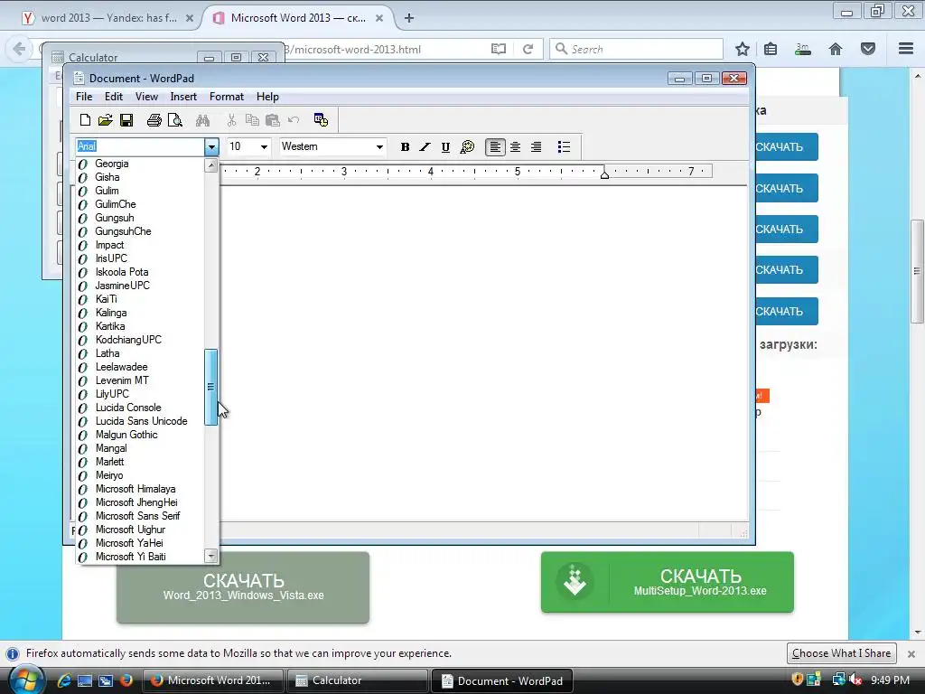
Task: Toggle Underline formatting
Action: 445,147
